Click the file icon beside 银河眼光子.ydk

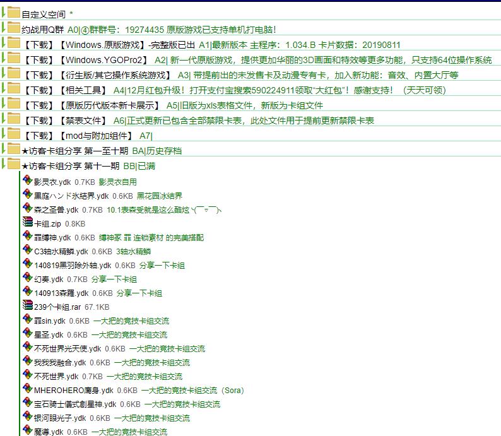[28, 416]
